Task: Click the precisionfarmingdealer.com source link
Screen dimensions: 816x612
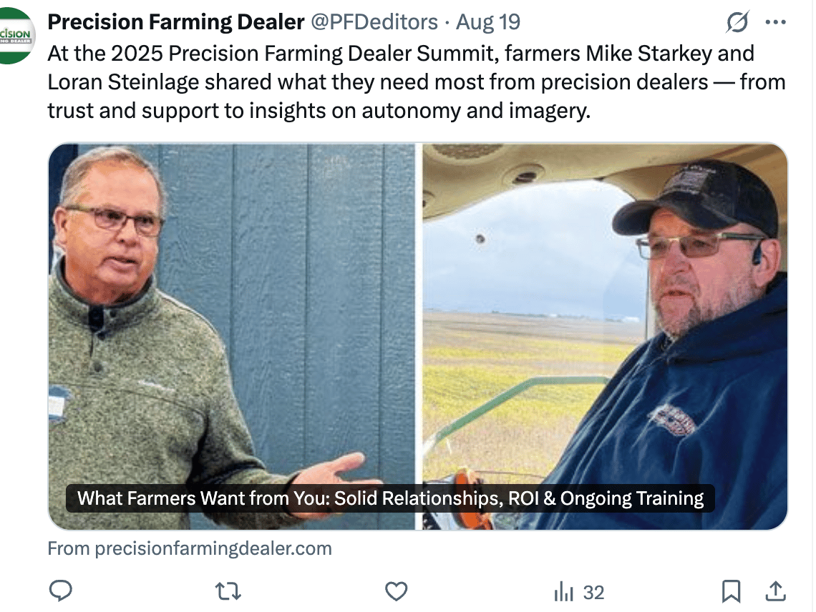Action: click(x=190, y=548)
